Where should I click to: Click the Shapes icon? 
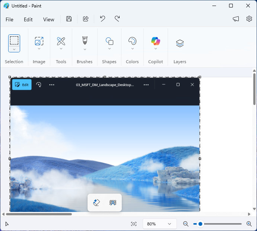point(110,41)
